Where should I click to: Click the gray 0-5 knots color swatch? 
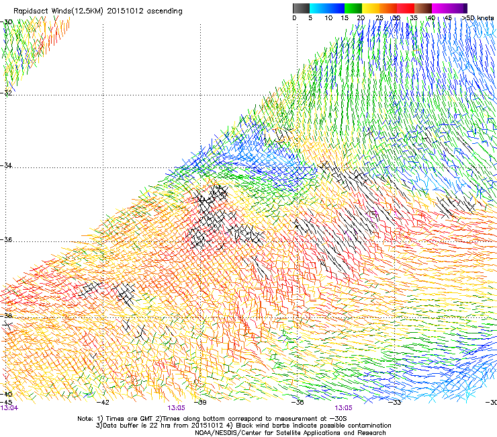[x=301, y=8]
